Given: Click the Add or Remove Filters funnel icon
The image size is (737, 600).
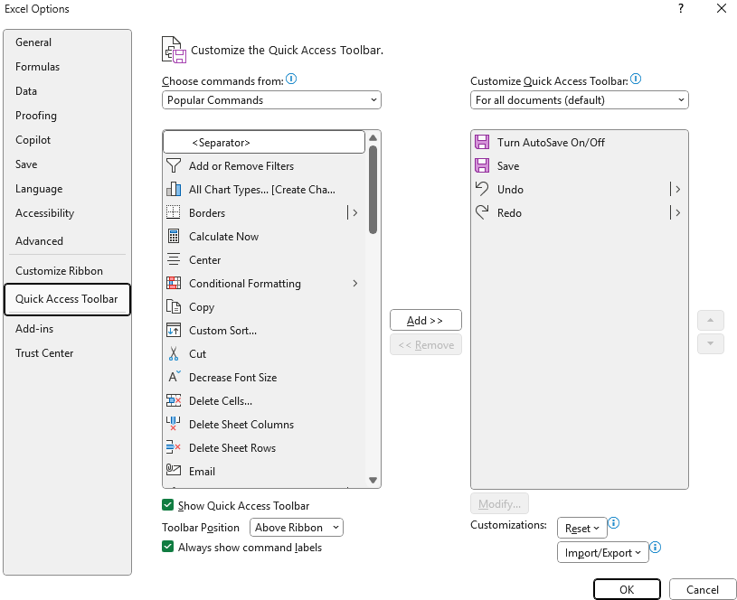Looking at the screenshot, I should tap(174, 166).
